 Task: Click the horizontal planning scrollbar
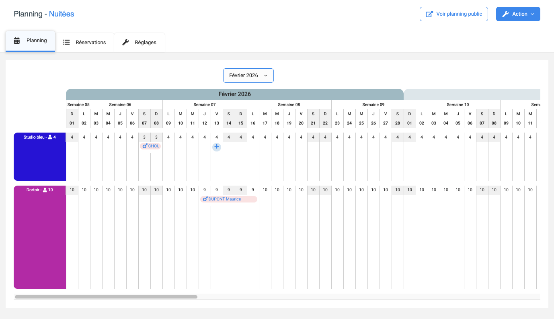coord(106,297)
